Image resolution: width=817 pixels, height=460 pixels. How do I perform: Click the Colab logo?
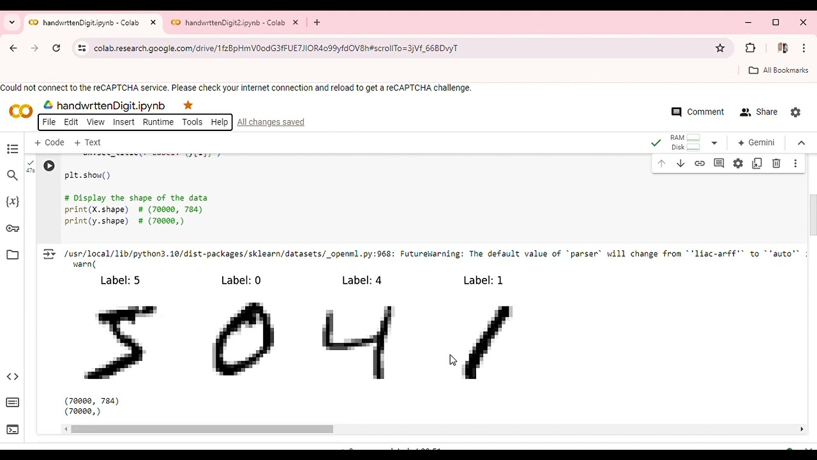click(x=20, y=112)
